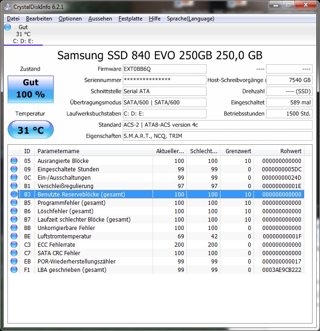
Task: Click the 31 °C temperature button
Action: tap(31, 130)
